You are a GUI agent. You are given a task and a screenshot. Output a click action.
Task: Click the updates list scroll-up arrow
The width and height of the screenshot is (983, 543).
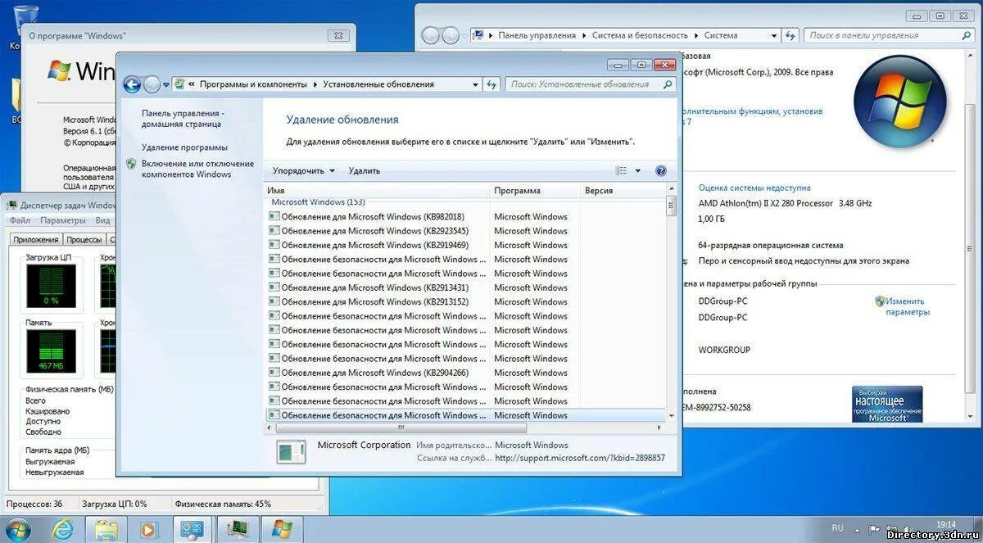(x=672, y=190)
